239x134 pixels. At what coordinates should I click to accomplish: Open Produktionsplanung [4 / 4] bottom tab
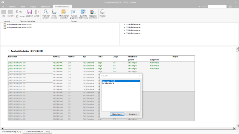(x=11, y=132)
